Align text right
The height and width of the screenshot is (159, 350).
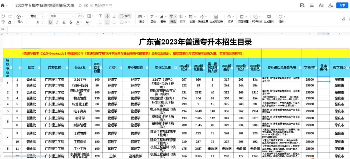[114, 22]
